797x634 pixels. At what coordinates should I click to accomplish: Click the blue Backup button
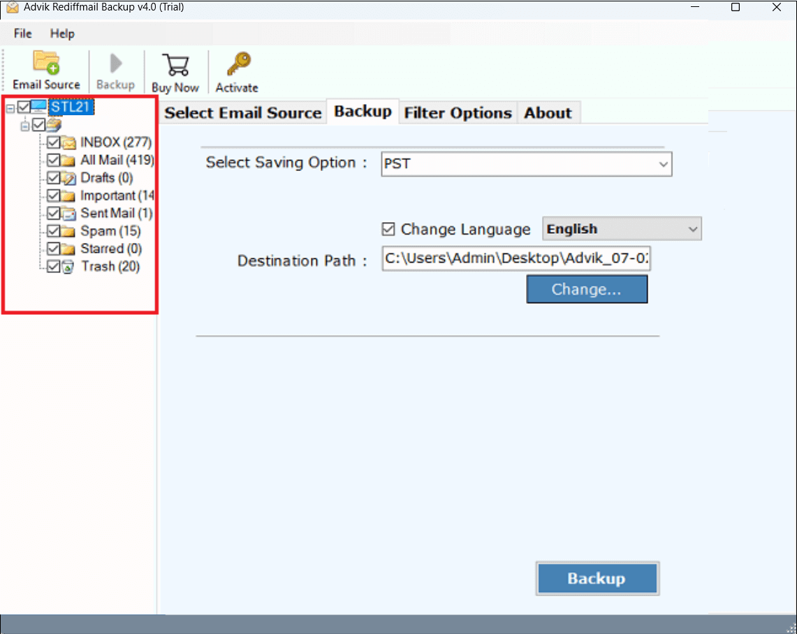pos(597,578)
